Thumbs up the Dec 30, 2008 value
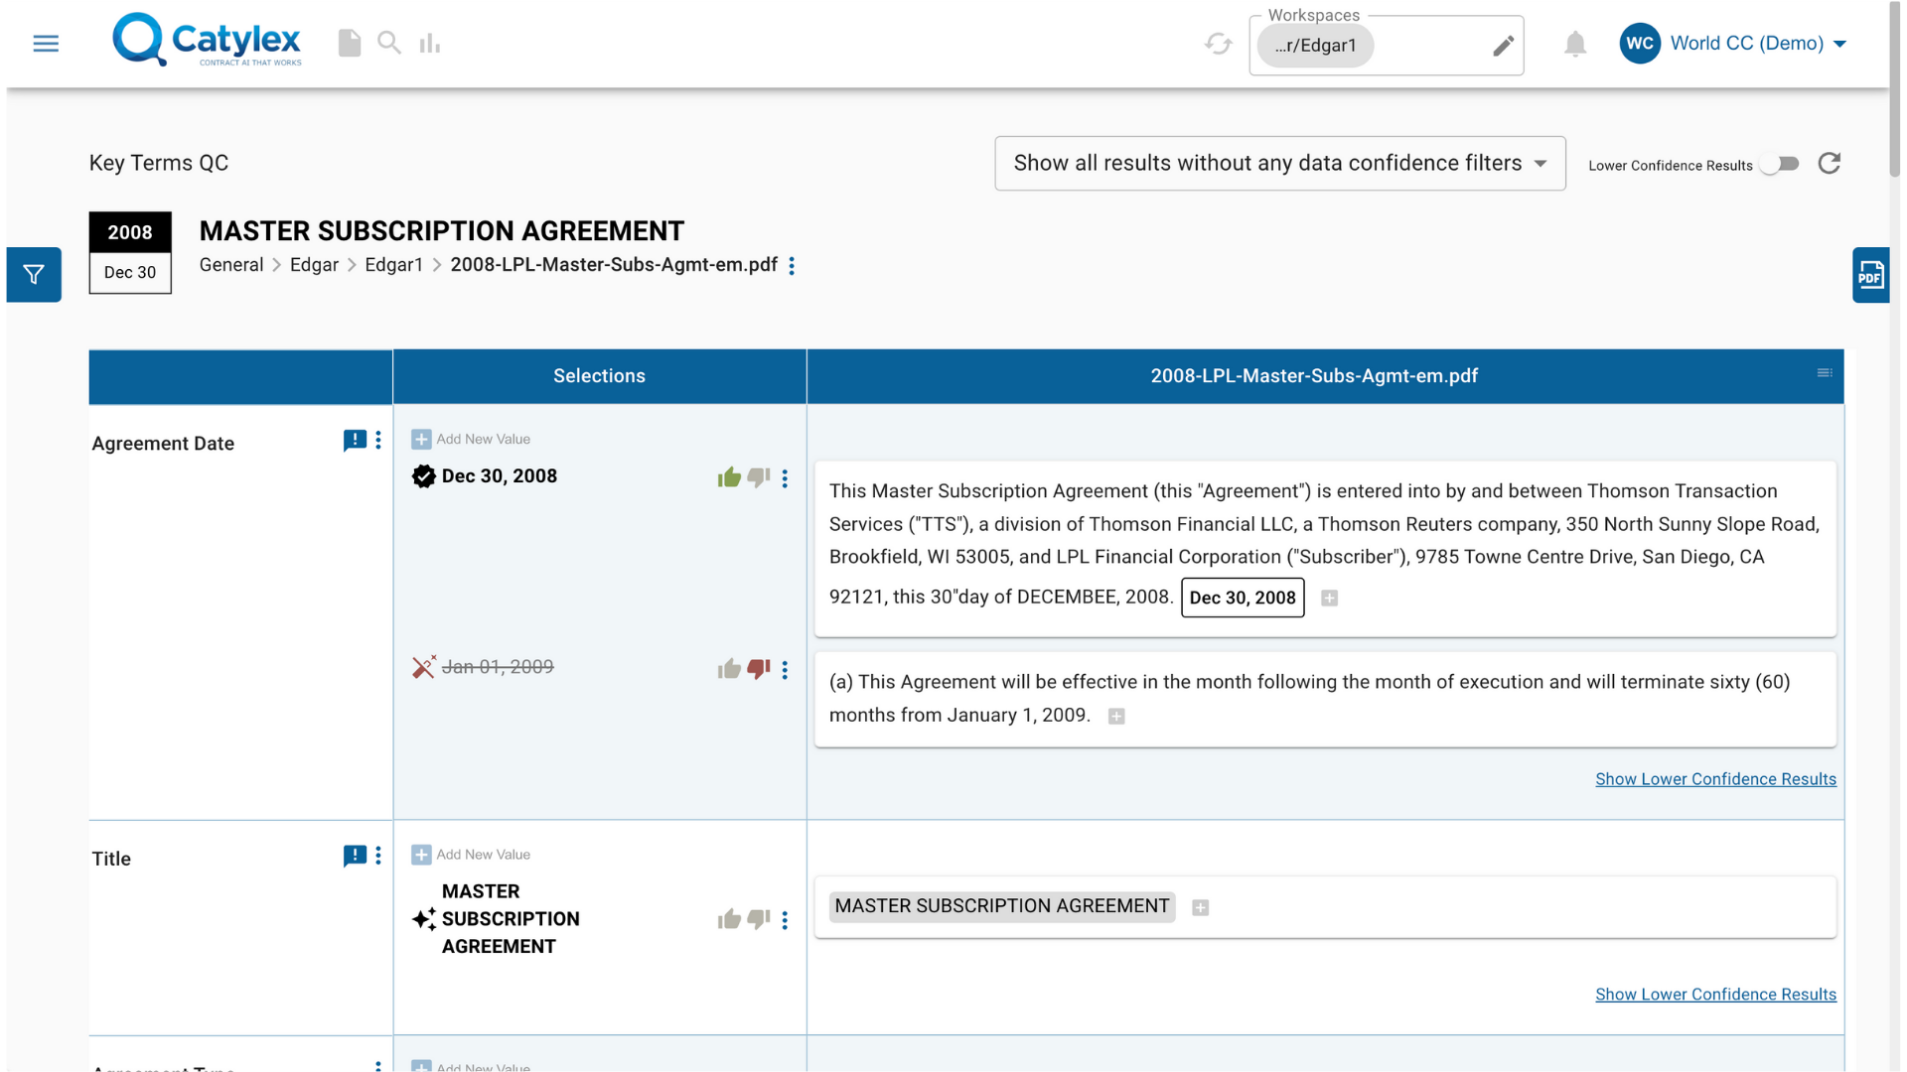Image resolution: width=1907 pixels, height=1072 pixels. click(x=729, y=477)
